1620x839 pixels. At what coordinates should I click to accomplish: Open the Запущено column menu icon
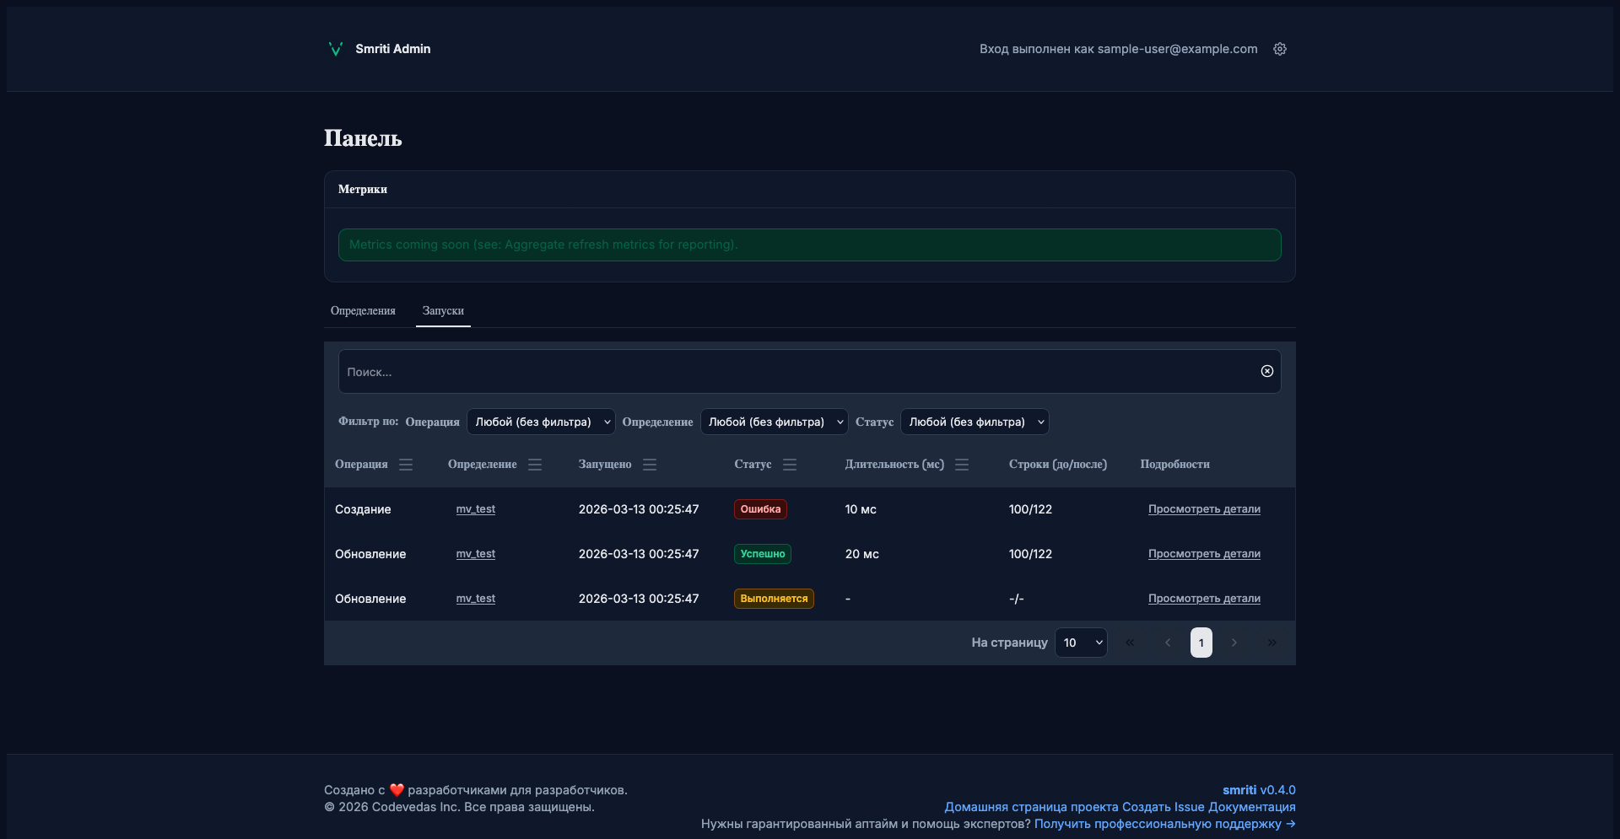click(x=650, y=465)
